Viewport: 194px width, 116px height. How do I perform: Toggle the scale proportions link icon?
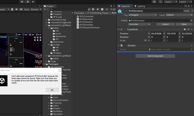point(145,40)
